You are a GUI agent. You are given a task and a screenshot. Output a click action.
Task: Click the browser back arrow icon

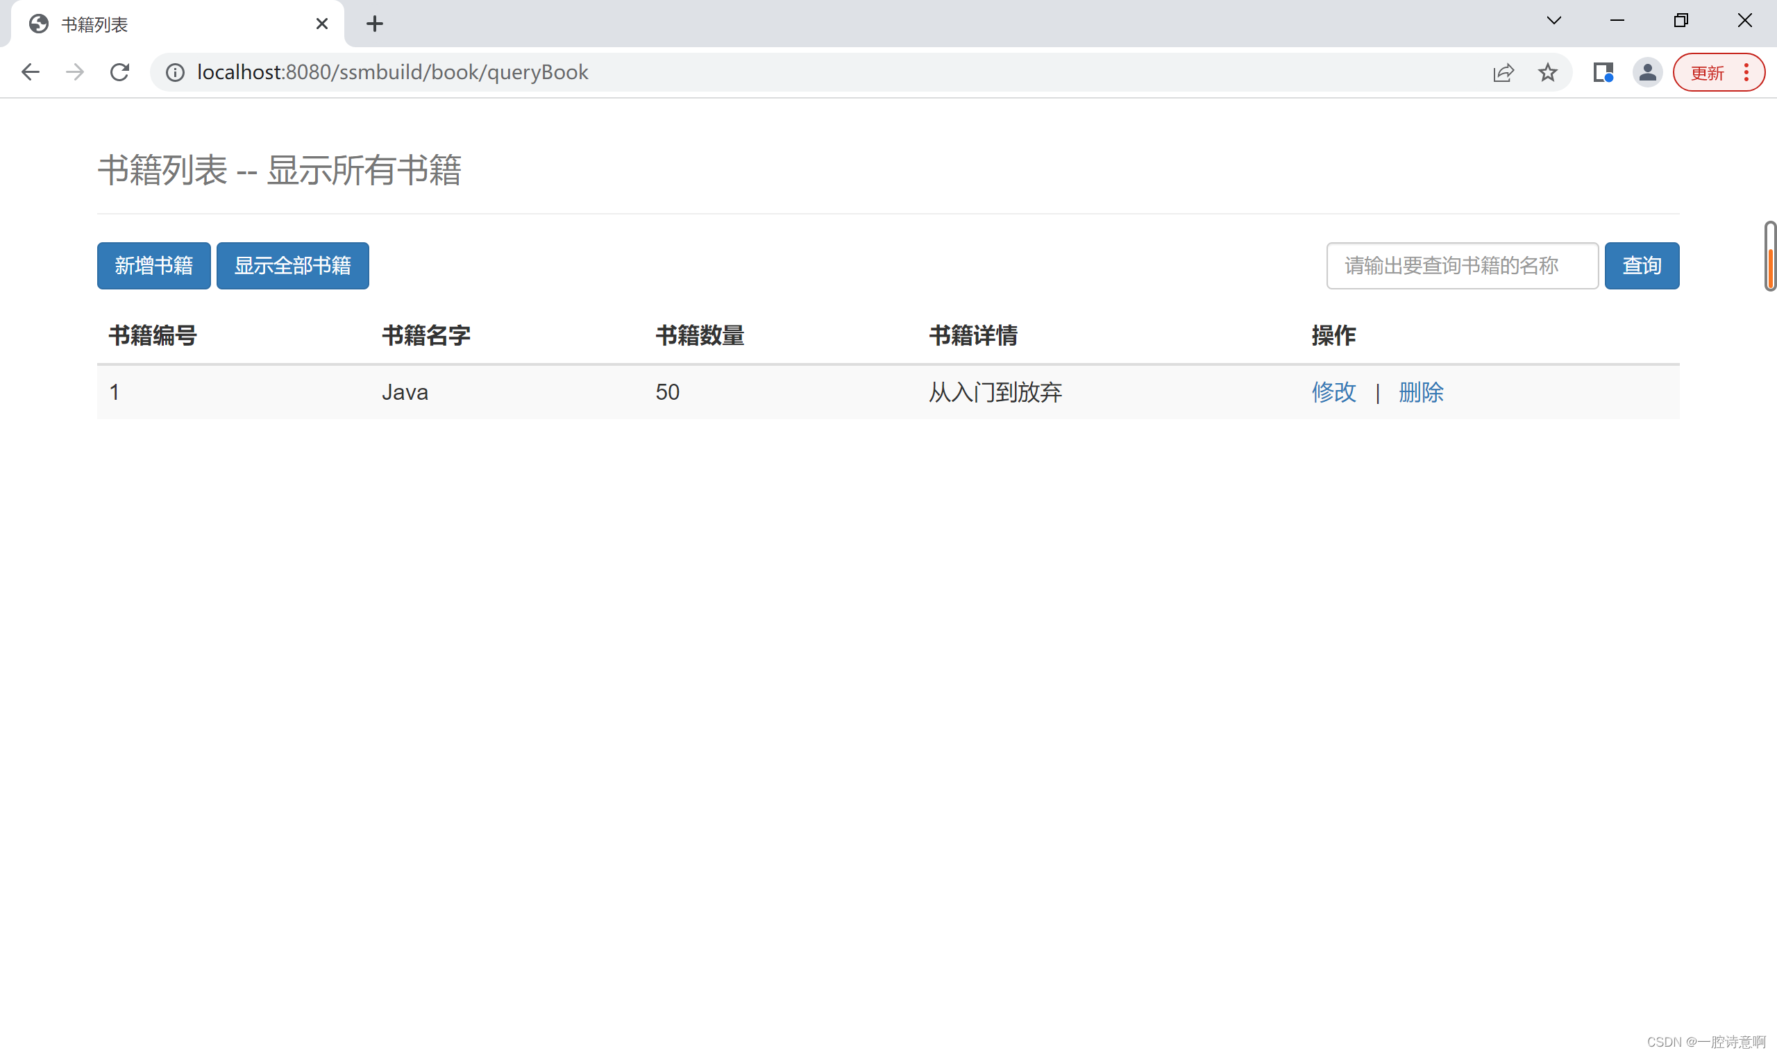tap(30, 71)
